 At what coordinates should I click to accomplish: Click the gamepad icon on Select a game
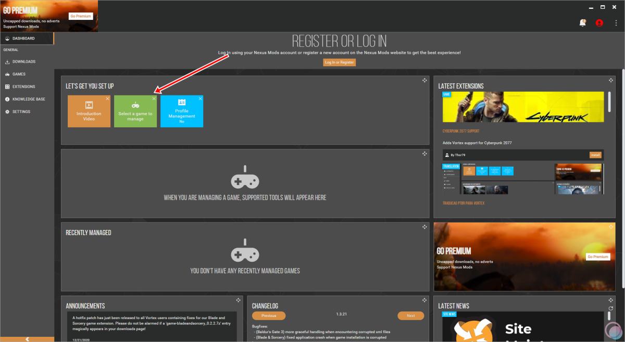pyautogui.click(x=135, y=105)
